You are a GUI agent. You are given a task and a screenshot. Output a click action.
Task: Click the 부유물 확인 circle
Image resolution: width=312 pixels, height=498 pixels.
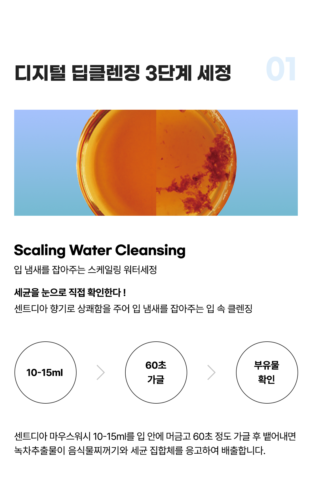click(x=267, y=372)
